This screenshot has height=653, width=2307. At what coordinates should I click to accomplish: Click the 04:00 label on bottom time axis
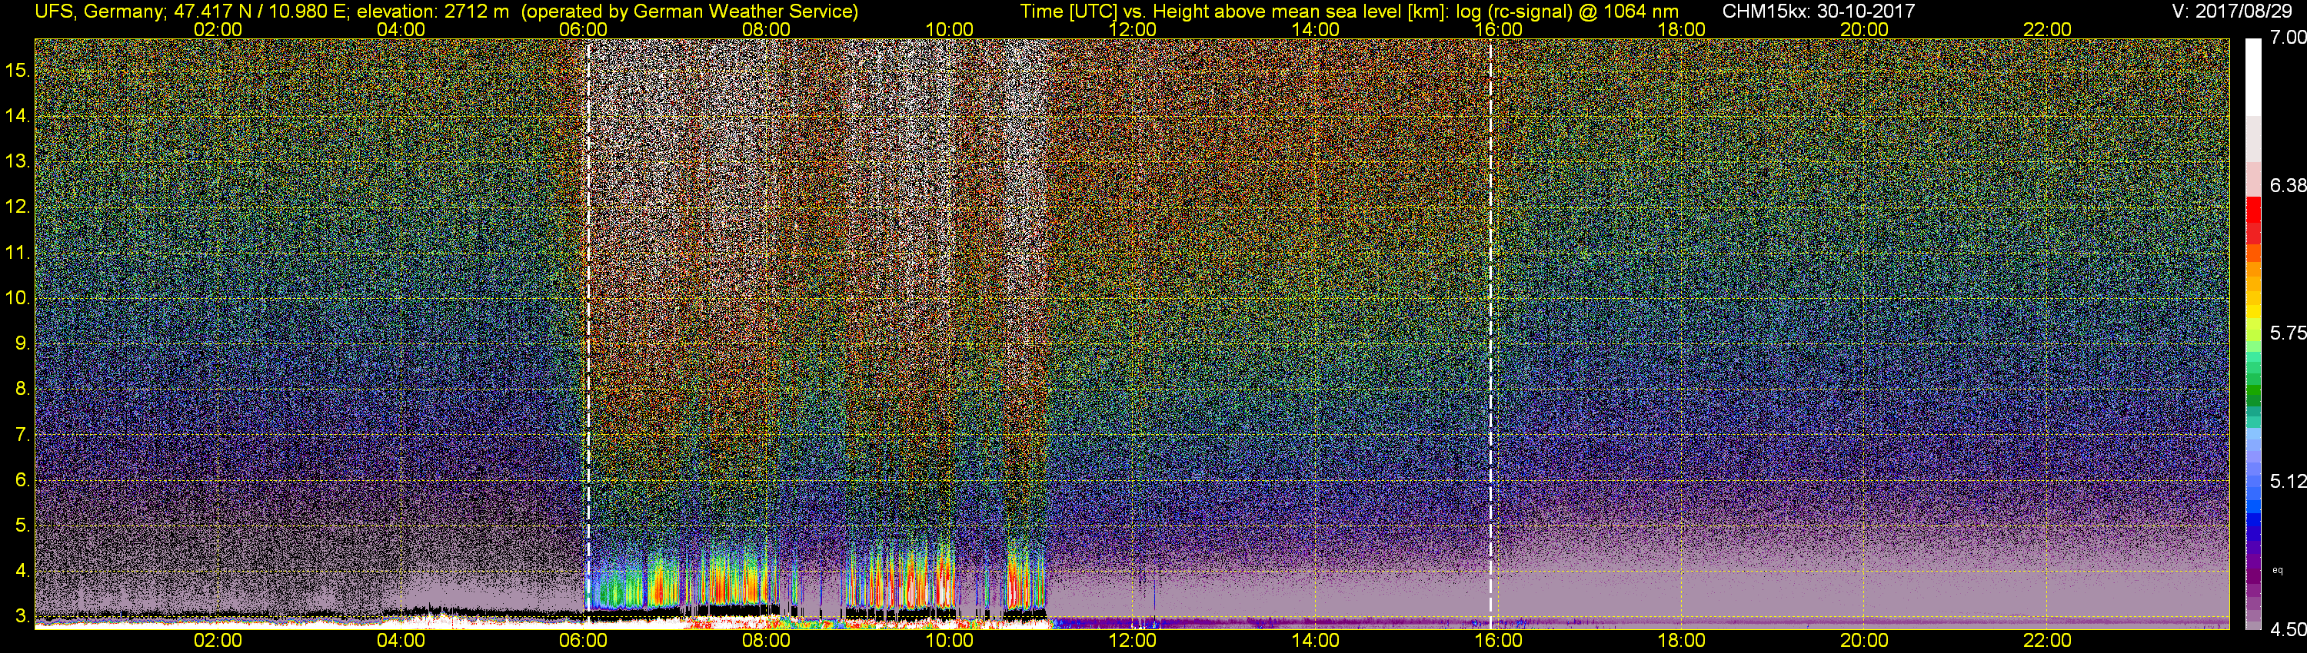tap(401, 641)
